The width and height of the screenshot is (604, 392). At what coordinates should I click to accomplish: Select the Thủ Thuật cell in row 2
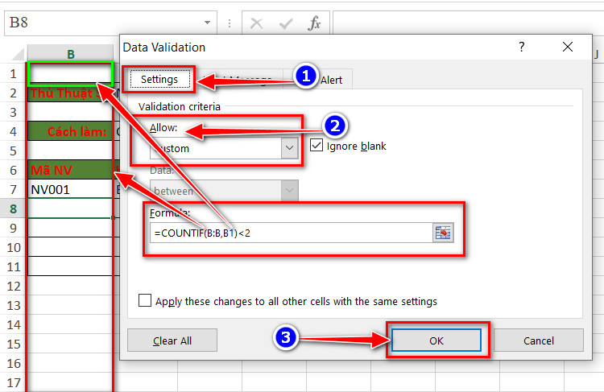tap(71, 93)
